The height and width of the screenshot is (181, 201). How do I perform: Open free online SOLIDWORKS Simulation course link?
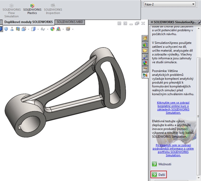173,108
